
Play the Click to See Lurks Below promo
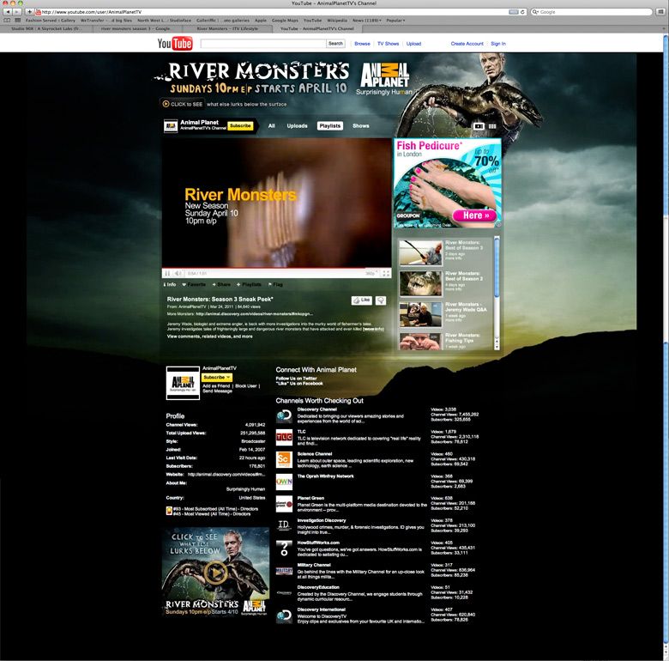point(215,573)
